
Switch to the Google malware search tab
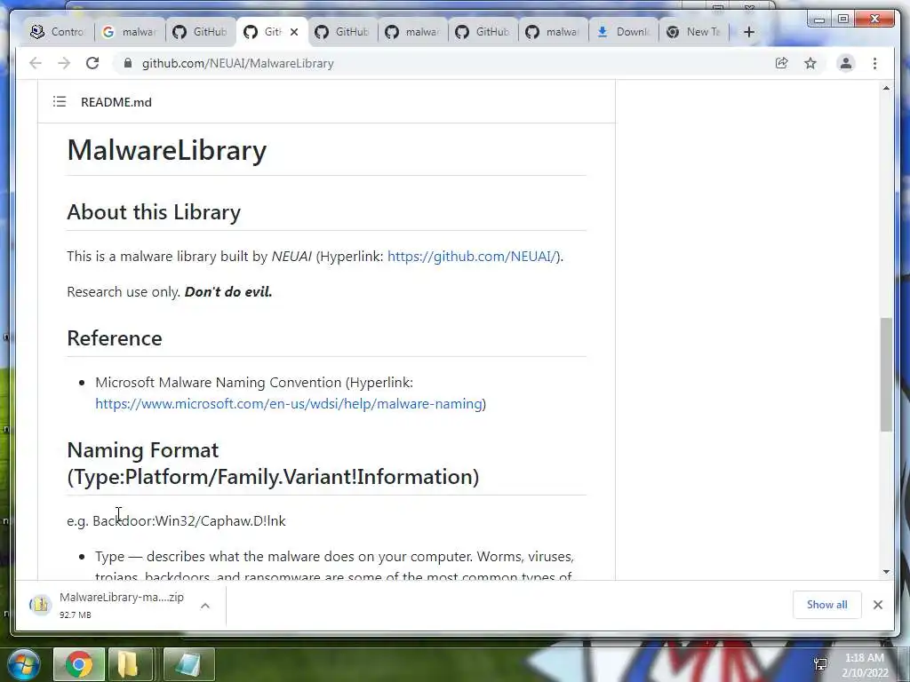tap(130, 32)
